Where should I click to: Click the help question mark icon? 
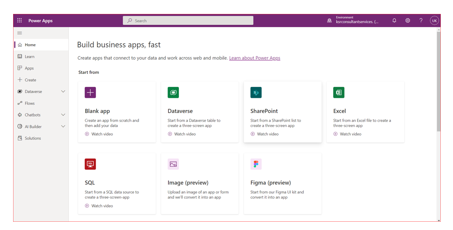(x=421, y=21)
